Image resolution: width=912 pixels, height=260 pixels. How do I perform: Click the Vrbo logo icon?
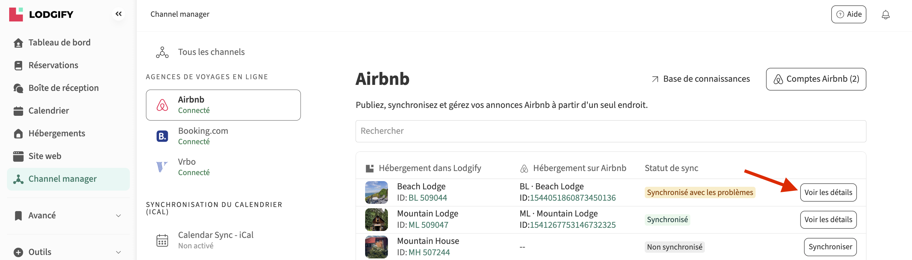pyautogui.click(x=161, y=167)
